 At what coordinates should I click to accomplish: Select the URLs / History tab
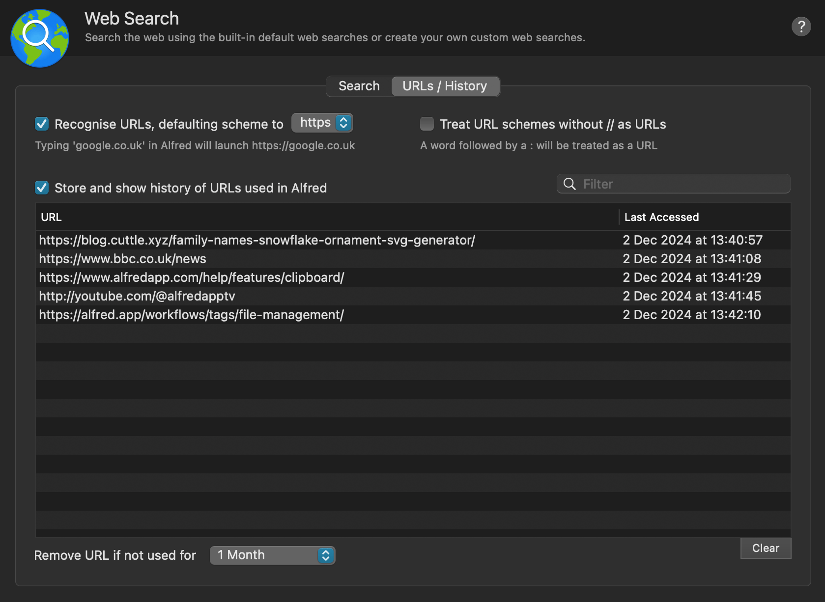point(445,86)
